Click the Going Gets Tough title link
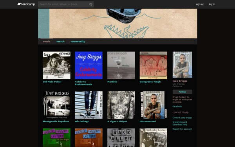235x147 pixels. point(150,82)
